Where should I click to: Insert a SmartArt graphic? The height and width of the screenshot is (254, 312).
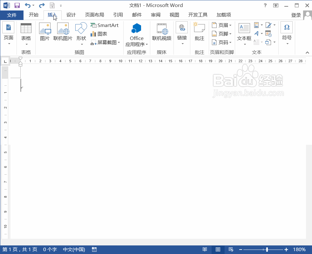[x=105, y=25]
